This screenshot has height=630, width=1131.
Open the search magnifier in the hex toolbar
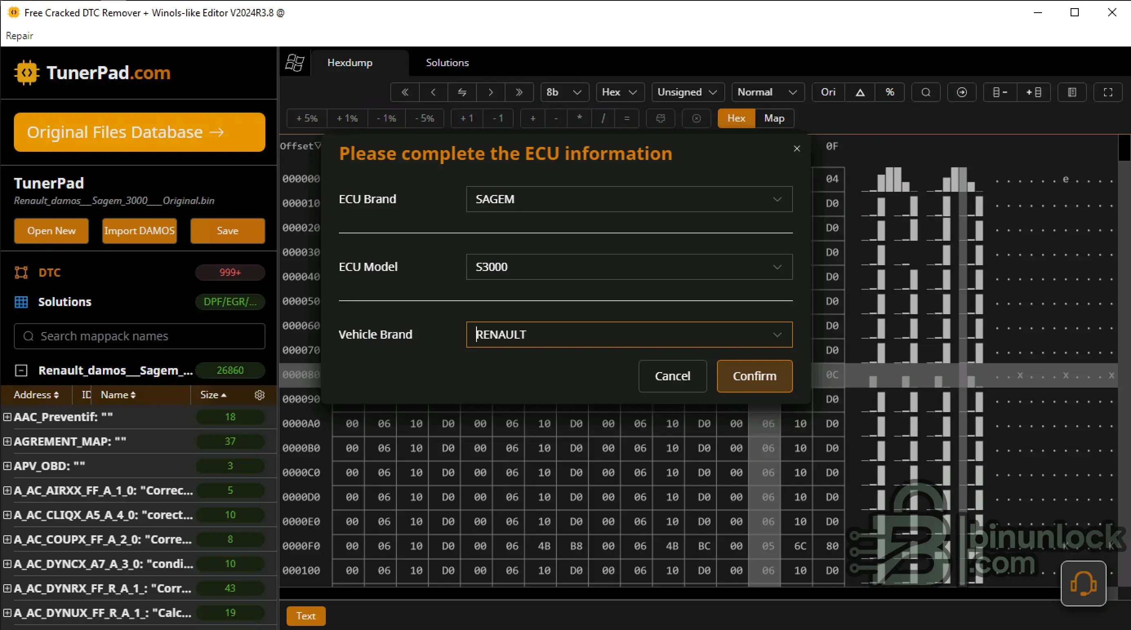pos(926,92)
